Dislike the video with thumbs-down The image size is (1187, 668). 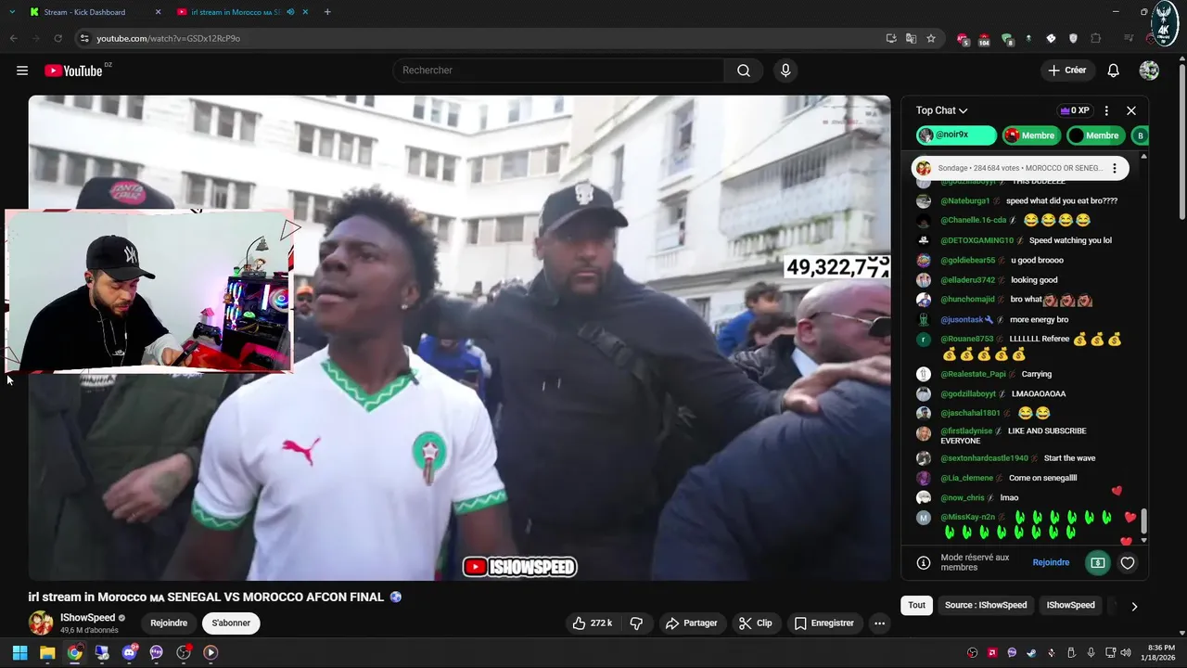pyautogui.click(x=637, y=623)
